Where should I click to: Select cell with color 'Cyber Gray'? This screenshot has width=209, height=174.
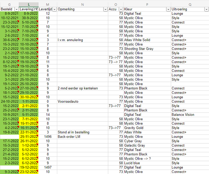tap(147, 141)
